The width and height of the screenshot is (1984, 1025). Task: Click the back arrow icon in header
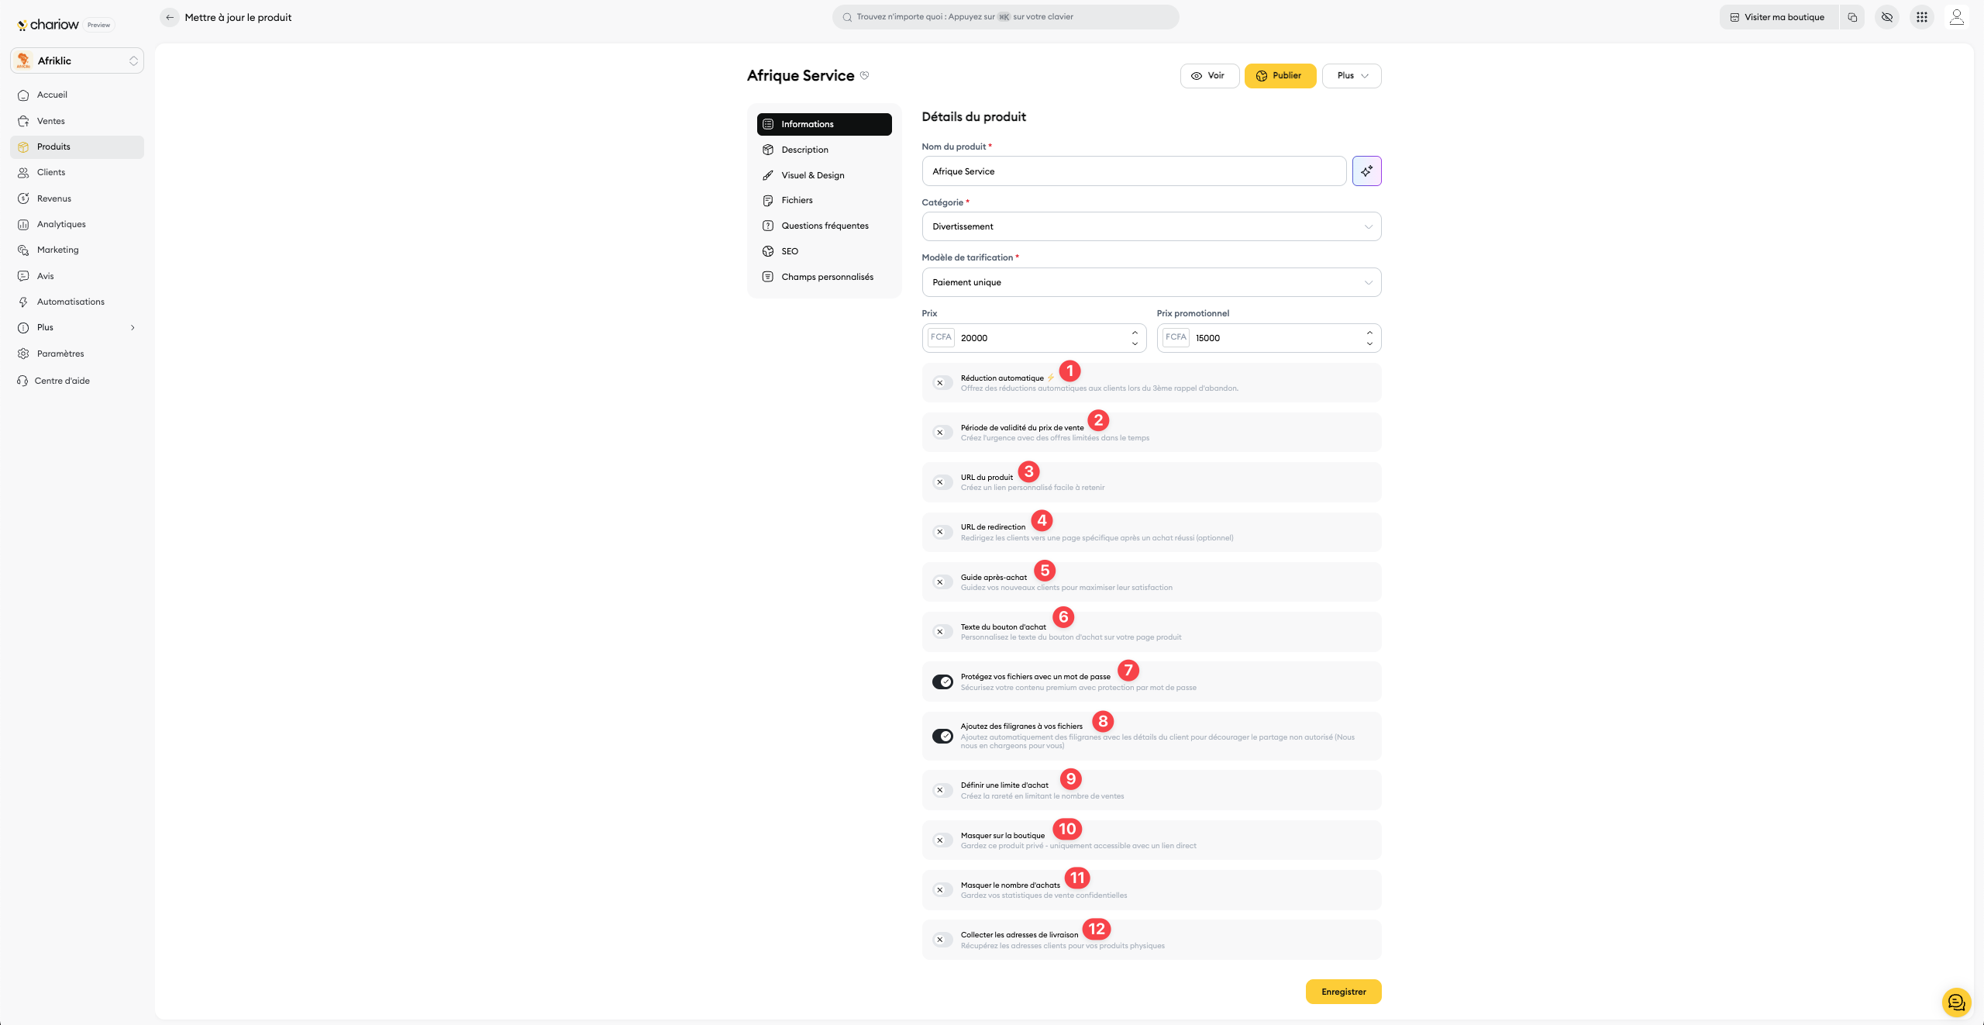click(170, 17)
